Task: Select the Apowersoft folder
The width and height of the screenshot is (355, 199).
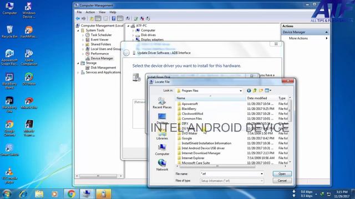Action: point(190,104)
